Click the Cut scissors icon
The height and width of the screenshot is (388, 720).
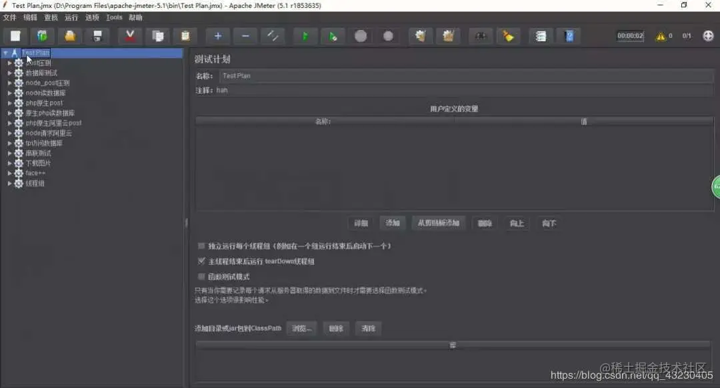pyautogui.click(x=130, y=36)
